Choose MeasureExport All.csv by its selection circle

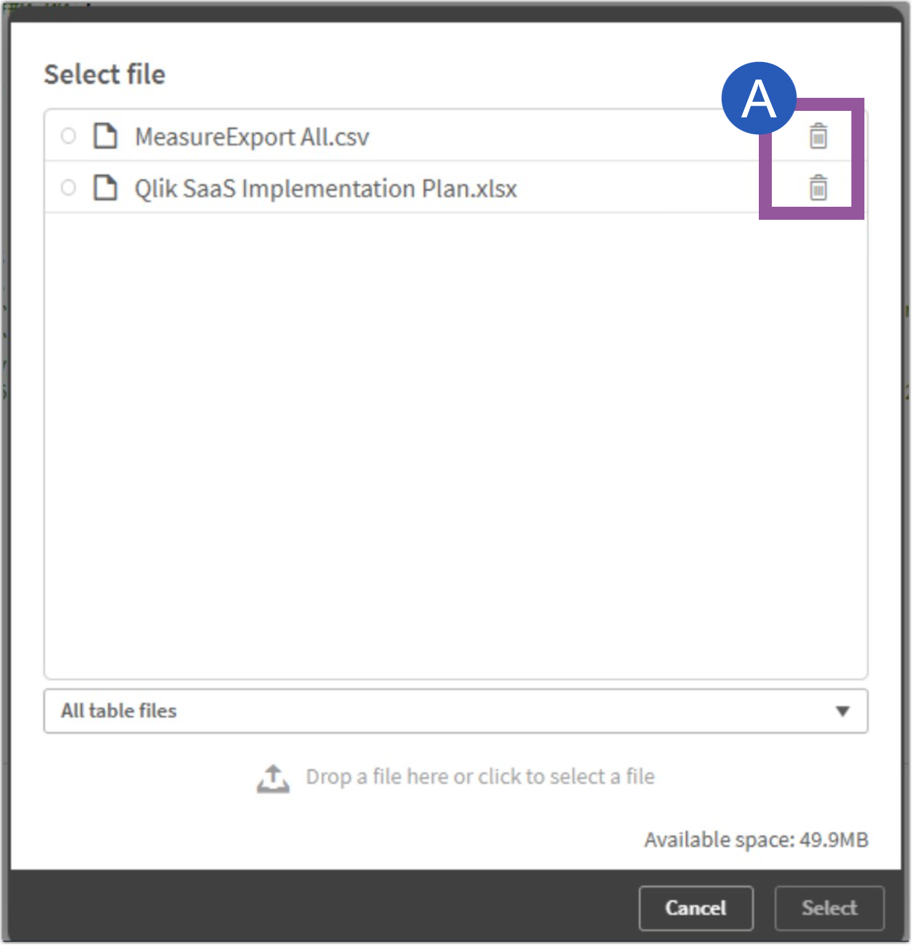[67, 137]
